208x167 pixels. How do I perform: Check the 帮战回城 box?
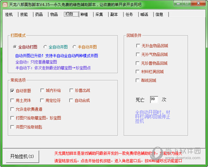point(137,80)
